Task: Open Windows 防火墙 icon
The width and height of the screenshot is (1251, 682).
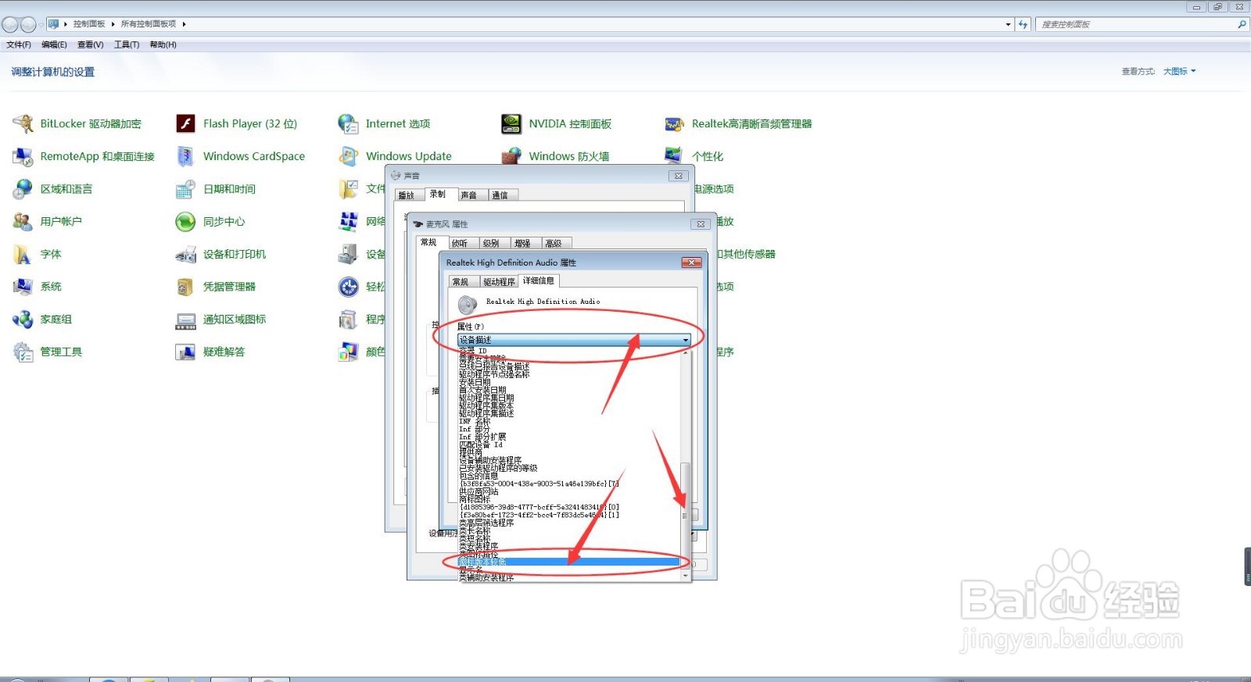Action: point(511,155)
